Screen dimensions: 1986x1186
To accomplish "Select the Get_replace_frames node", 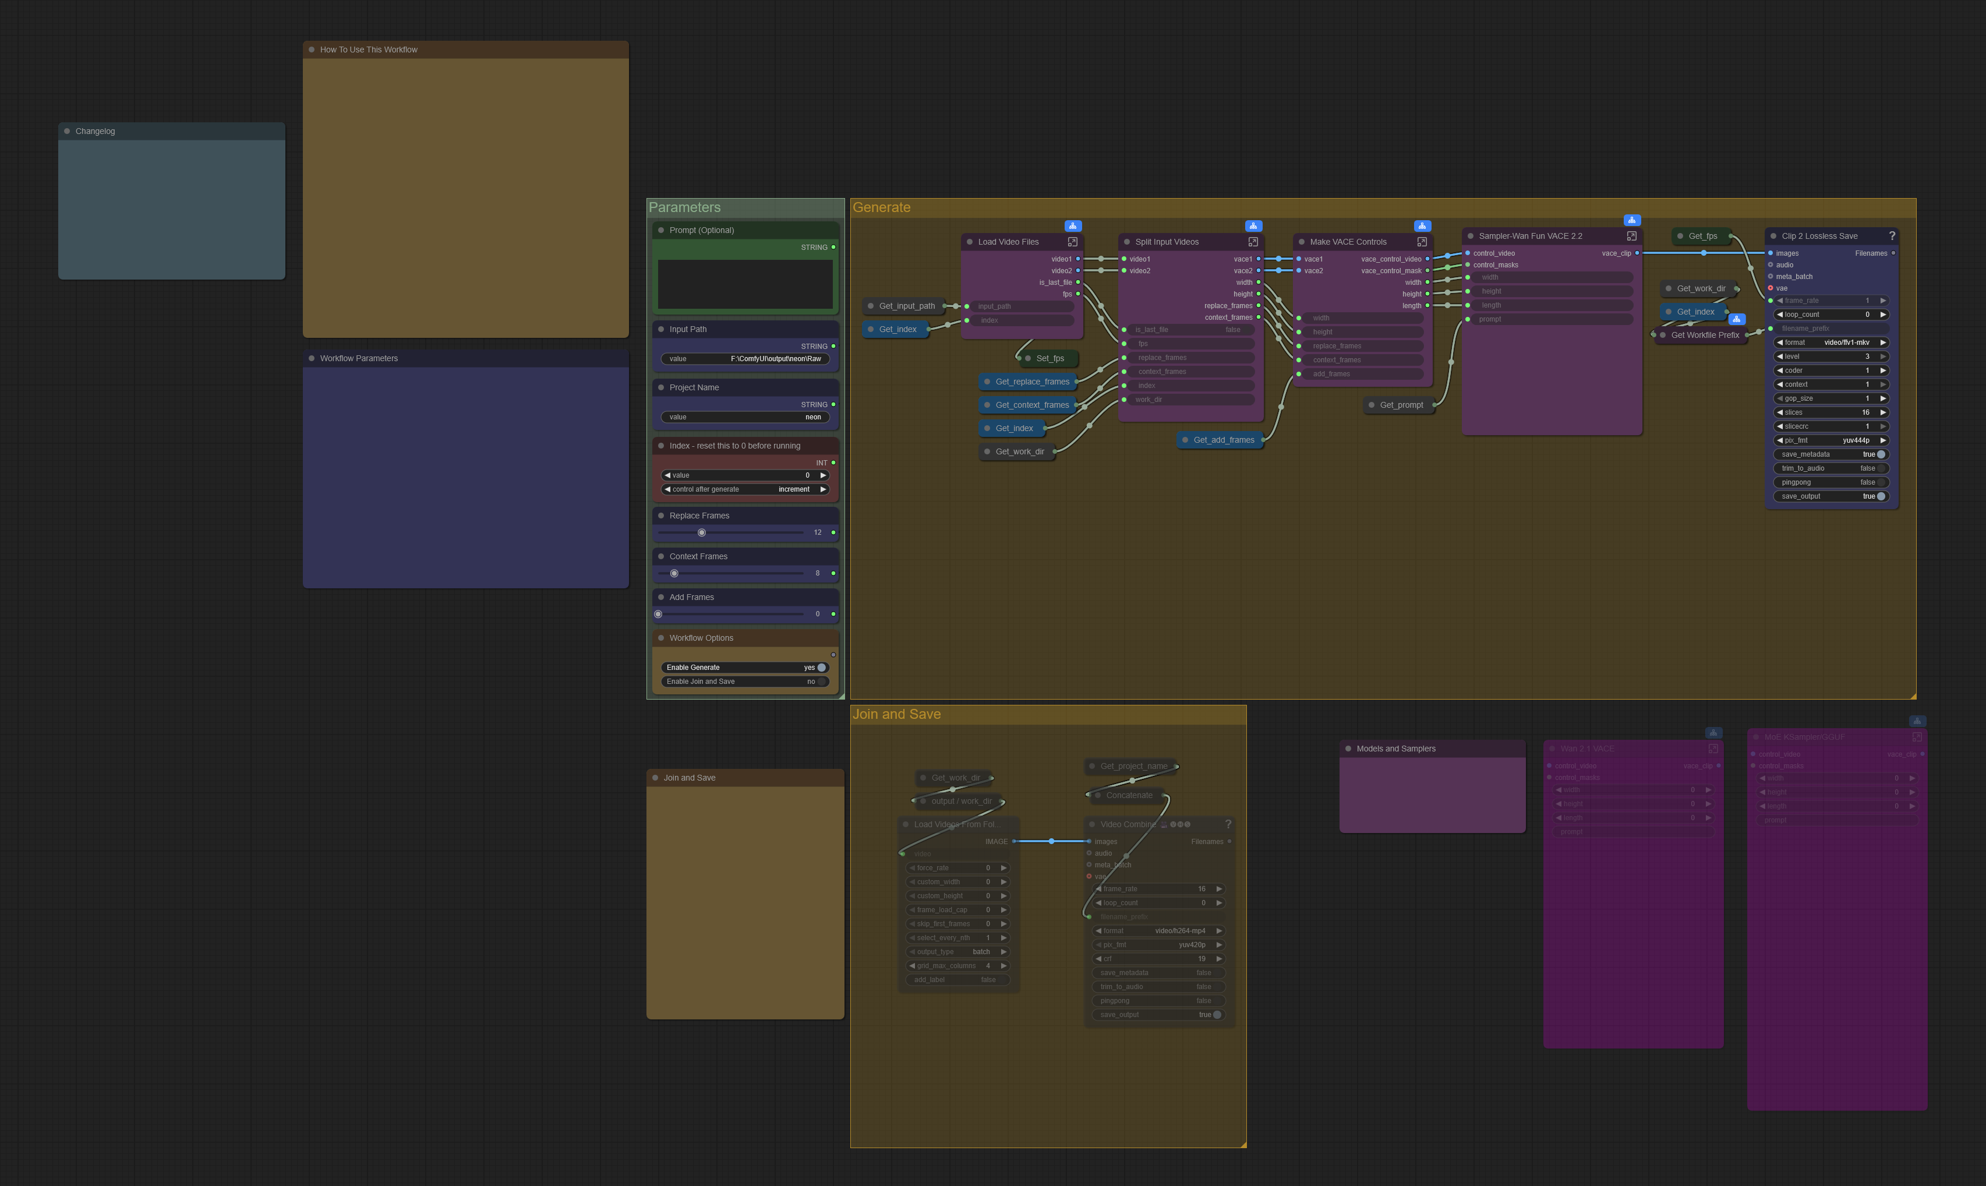I will pyautogui.click(x=1031, y=382).
